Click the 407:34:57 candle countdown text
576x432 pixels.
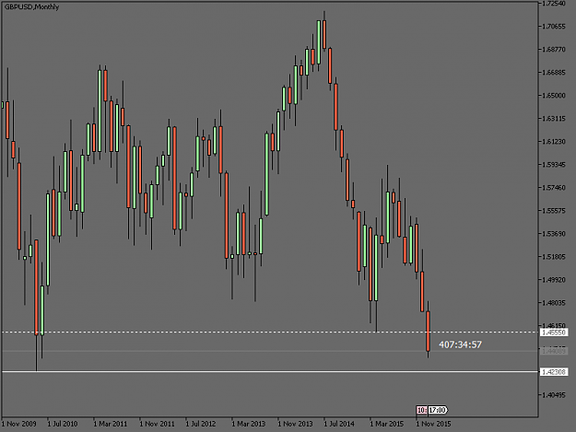click(460, 344)
